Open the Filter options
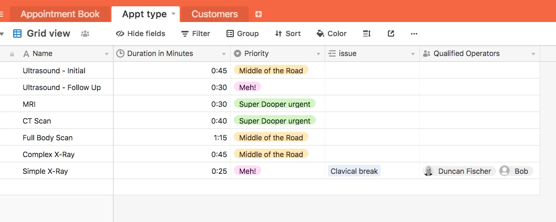Viewport: 556px width, 222px height. tap(195, 34)
